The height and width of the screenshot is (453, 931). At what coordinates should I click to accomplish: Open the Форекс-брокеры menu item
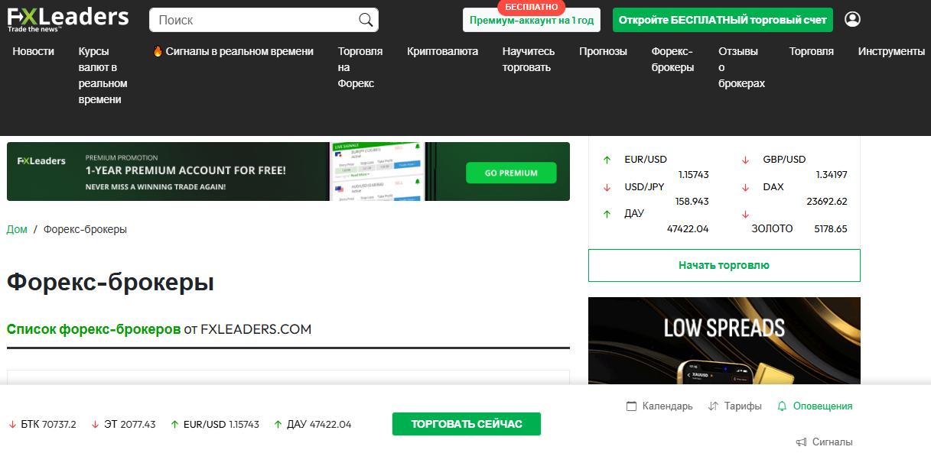(673, 60)
